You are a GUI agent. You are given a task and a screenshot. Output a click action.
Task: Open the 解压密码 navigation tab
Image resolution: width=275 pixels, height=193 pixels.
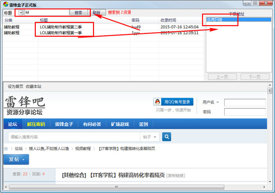36,124
